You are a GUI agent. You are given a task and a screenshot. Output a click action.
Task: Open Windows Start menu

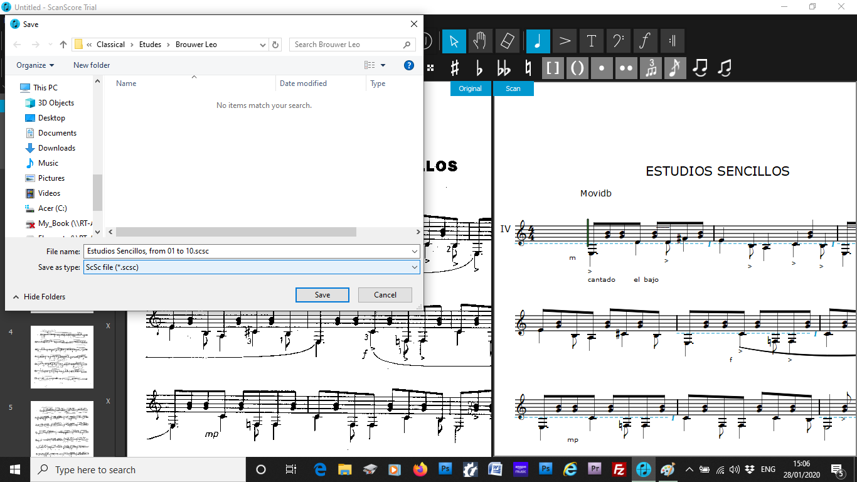coord(15,469)
